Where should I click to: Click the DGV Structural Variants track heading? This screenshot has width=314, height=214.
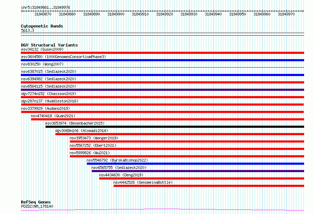coord(49,45)
